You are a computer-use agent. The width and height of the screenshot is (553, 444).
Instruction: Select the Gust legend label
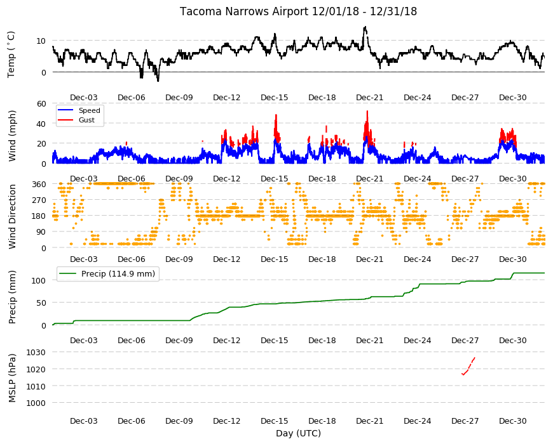click(86, 120)
